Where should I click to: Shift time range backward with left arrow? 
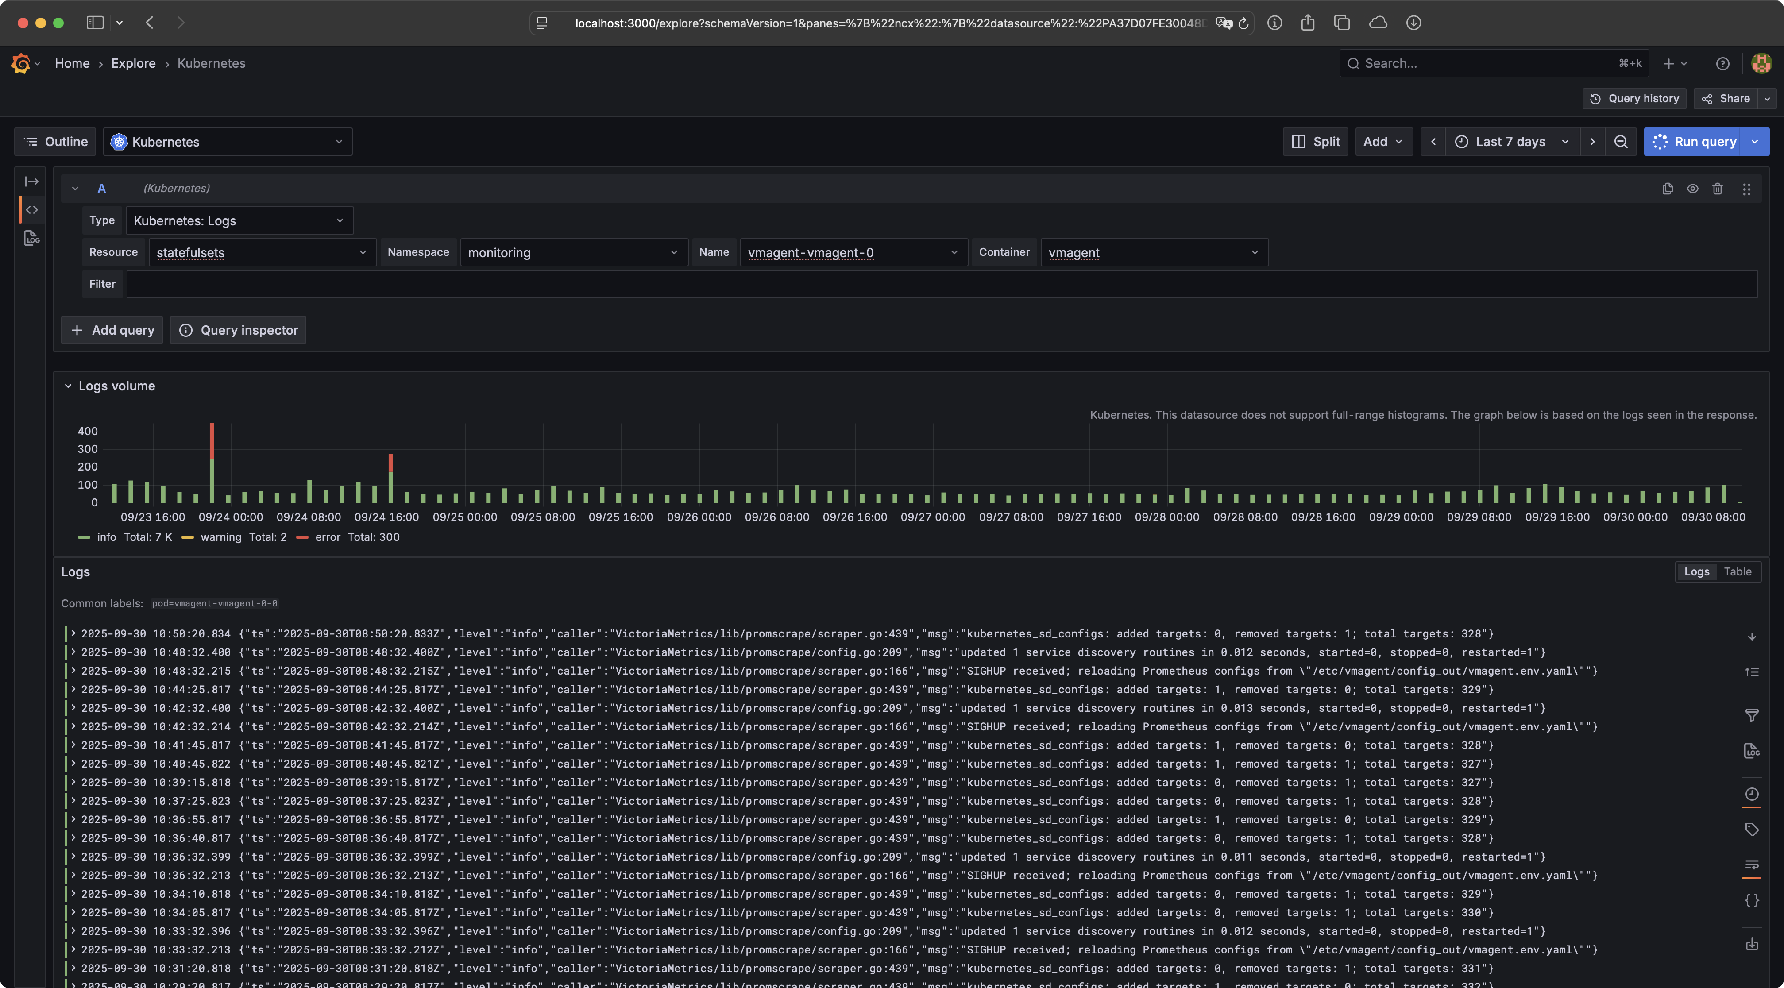click(x=1433, y=141)
